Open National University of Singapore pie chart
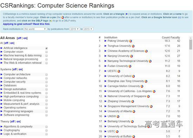 point(148,96)
